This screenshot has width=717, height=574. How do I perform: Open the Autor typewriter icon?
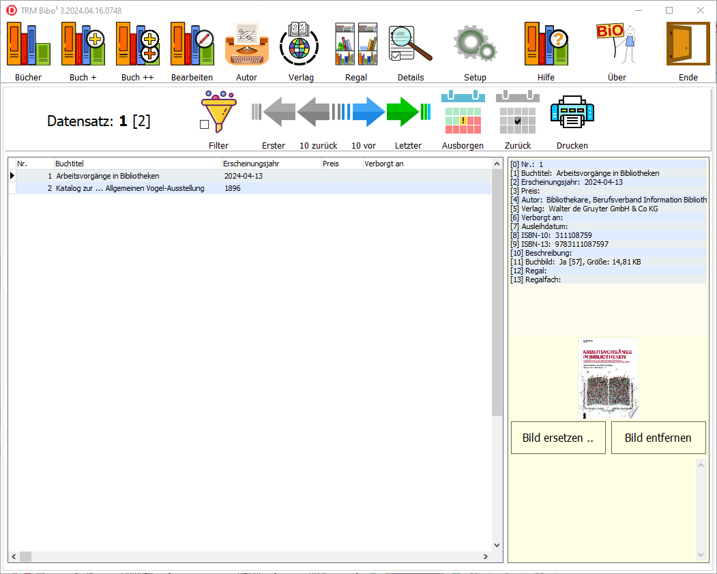click(246, 44)
